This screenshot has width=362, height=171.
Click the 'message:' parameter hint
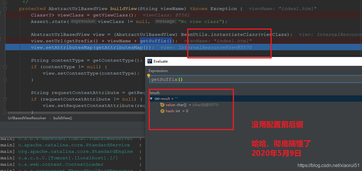pos(166,21)
